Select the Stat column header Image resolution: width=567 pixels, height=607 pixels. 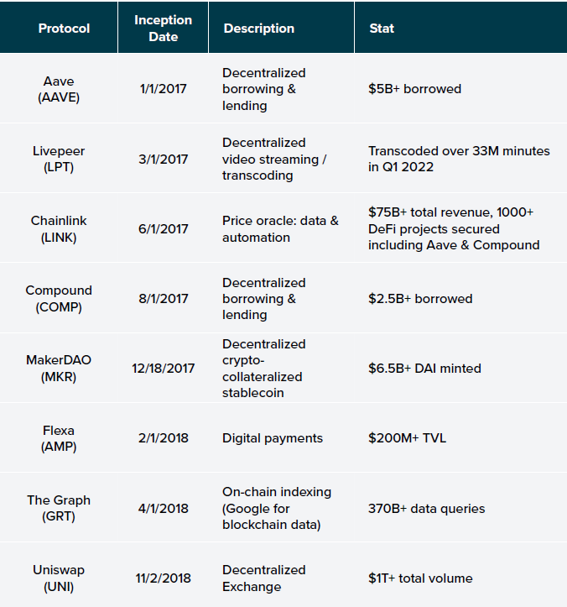click(382, 29)
